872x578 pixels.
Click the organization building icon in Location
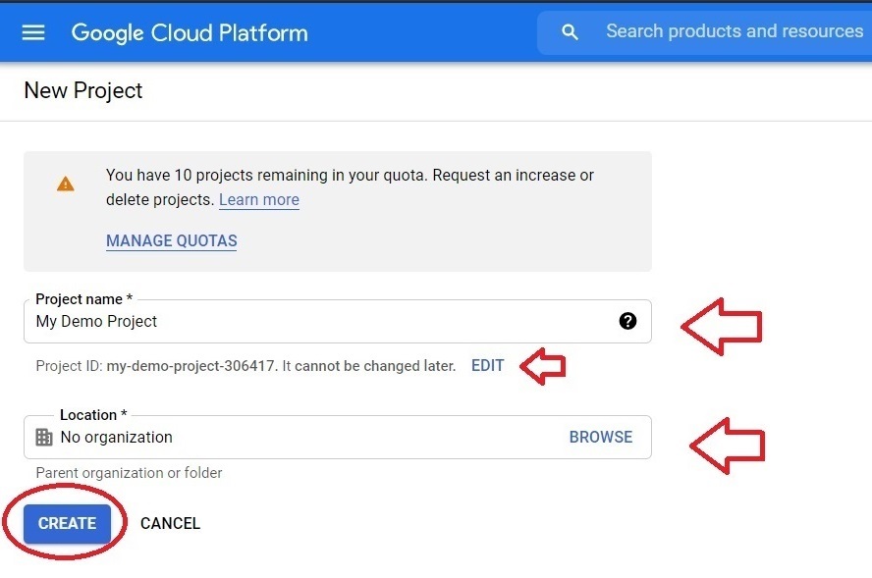click(x=44, y=437)
